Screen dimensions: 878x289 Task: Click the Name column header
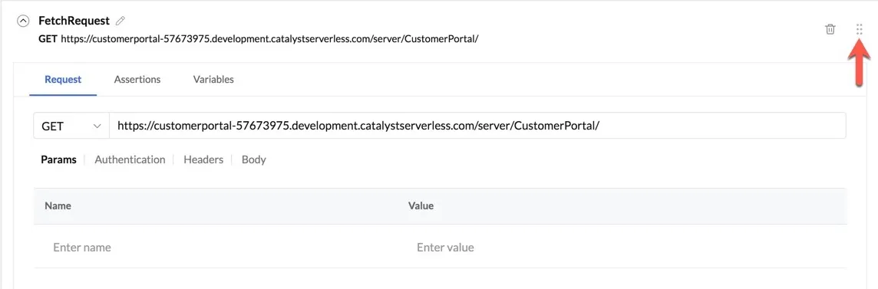[x=58, y=205]
